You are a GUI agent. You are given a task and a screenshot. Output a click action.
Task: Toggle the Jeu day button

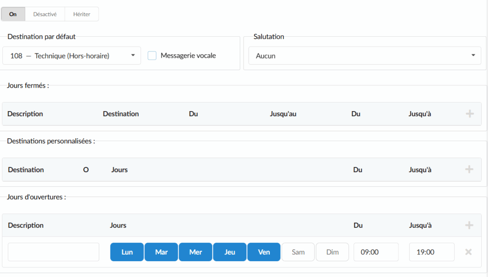tap(230, 252)
